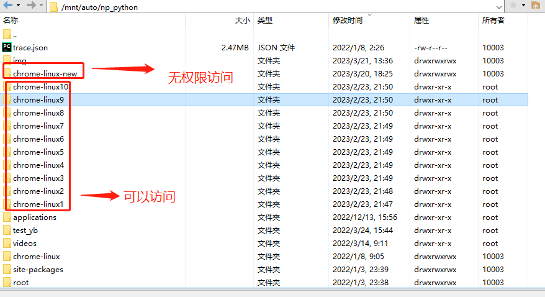Click the back navigation arrow
This screenshot has height=297, width=545.
7,5
